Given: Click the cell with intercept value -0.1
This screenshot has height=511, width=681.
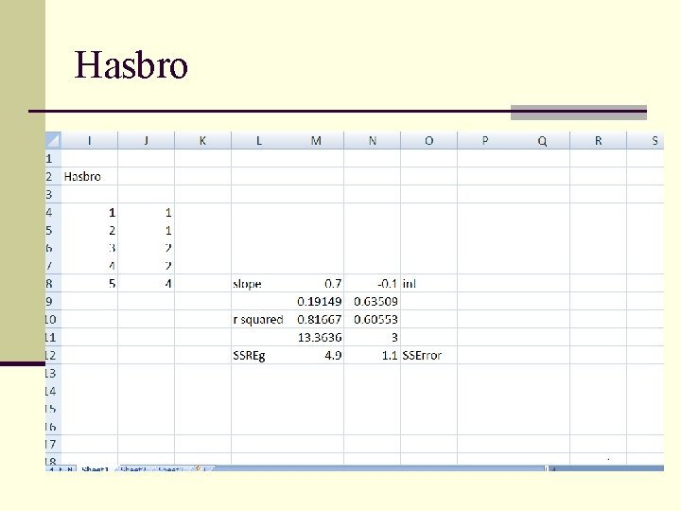Looking at the screenshot, I should 373,283.
